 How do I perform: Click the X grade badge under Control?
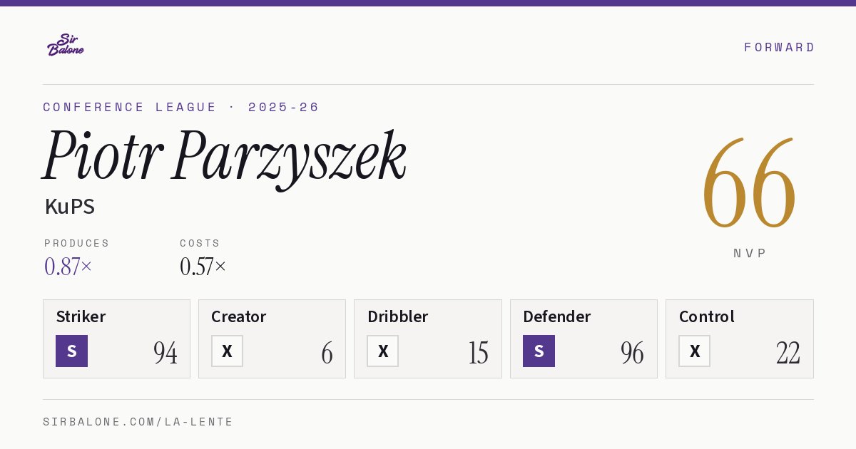pyautogui.click(x=694, y=351)
